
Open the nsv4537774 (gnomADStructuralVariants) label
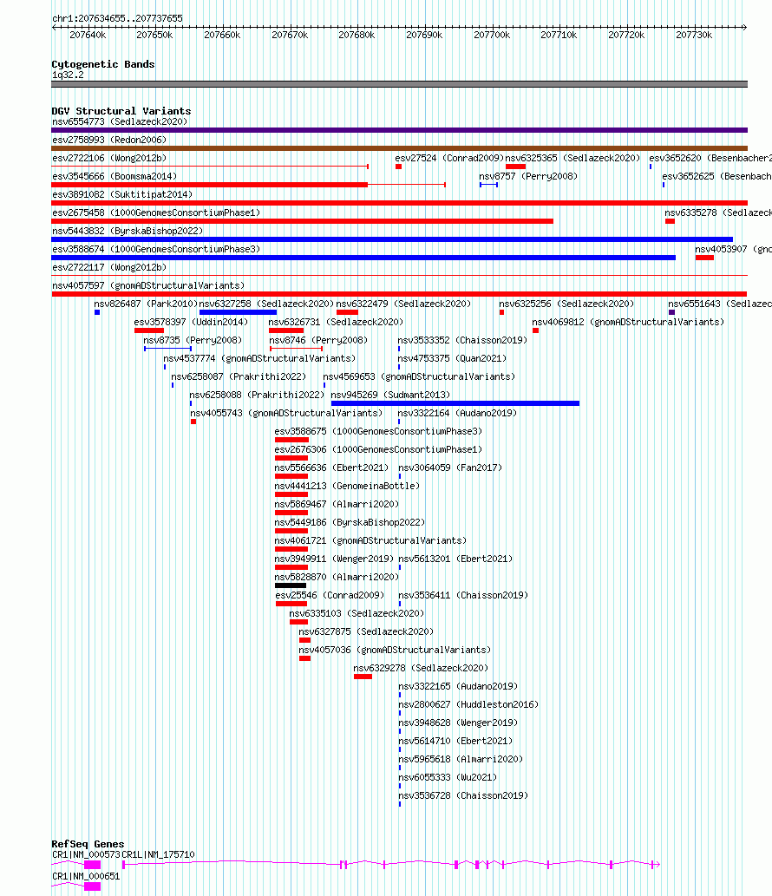pyautogui.click(x=259, y=359)
